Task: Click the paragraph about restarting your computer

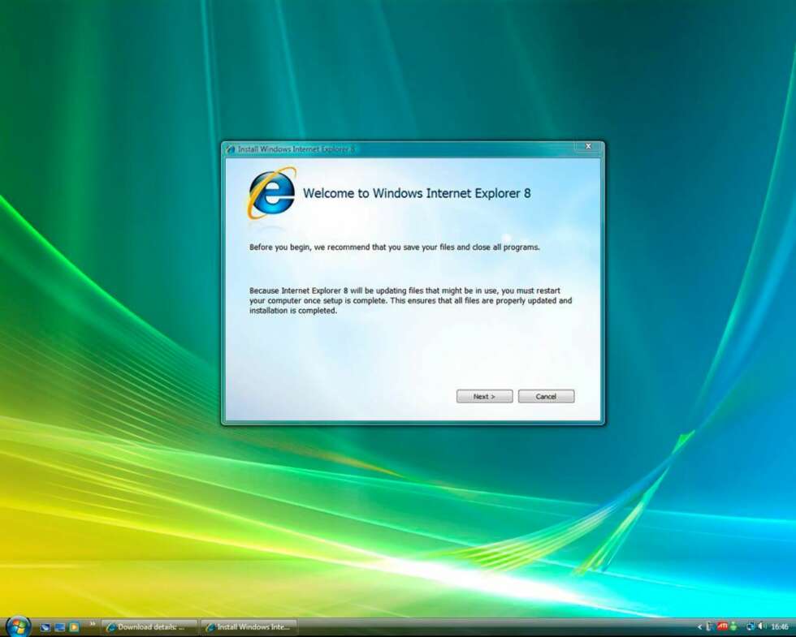Action: click(410, 301)
